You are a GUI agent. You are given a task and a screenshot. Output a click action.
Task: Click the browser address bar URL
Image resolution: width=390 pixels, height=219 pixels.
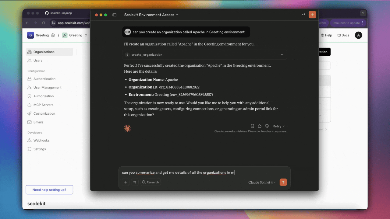pos(74,23)
